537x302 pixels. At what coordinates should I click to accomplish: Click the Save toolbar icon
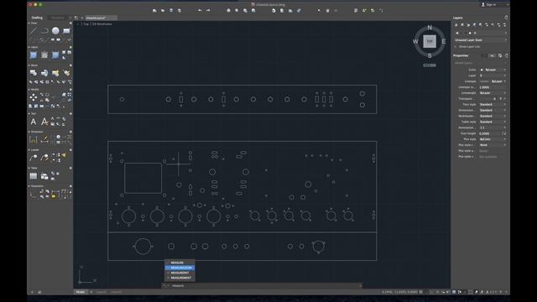point(171,11)
